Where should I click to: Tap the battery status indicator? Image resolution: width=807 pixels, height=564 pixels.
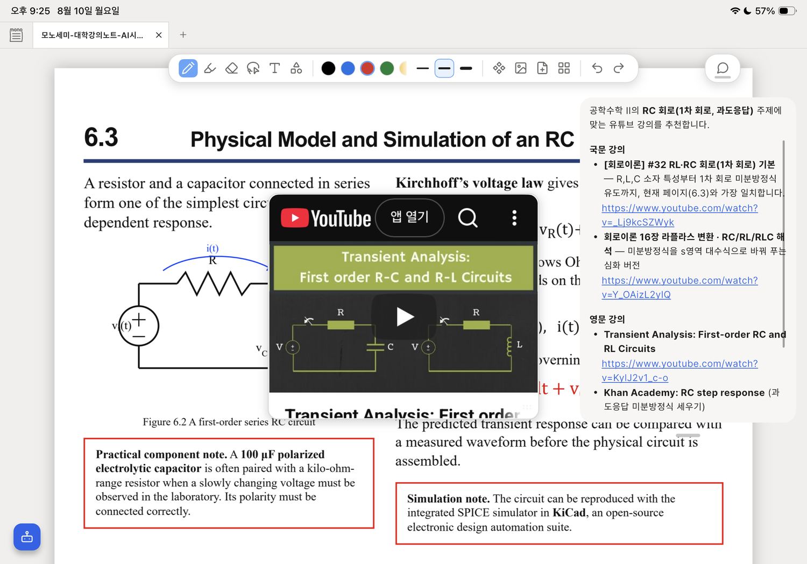point(787,11)
